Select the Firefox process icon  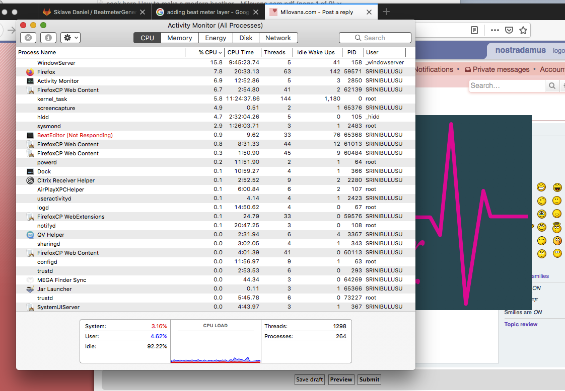[x=30, y=72]
